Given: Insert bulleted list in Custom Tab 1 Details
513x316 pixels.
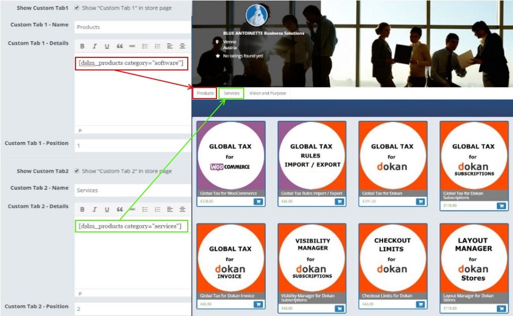Looking at the screenshot, I should [145, 46].
